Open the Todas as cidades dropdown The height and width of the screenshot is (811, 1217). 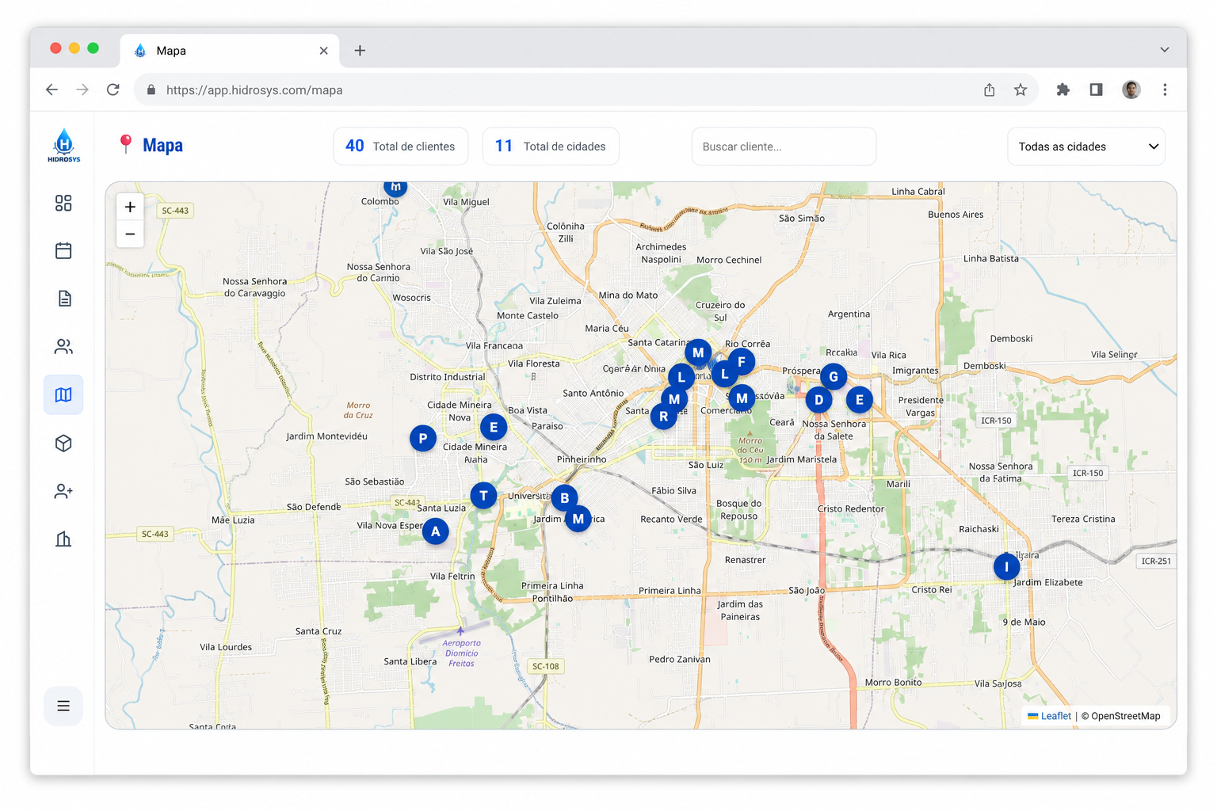[1086, 147]
